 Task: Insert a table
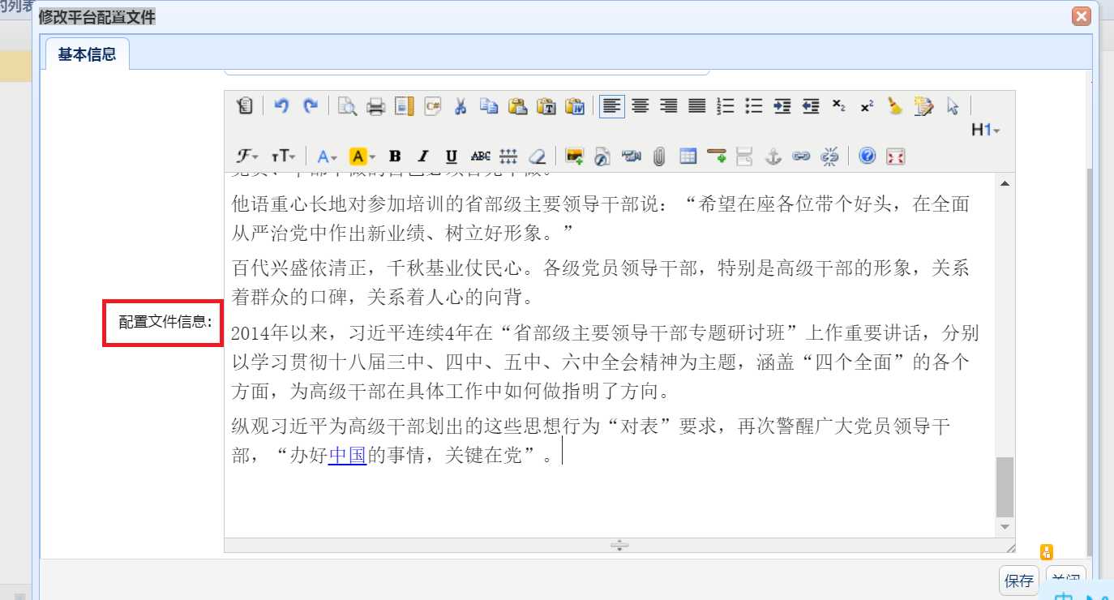tap(688, 156)
